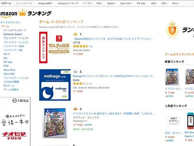Click the star rating for Zelda item
The image size is (194, 146).
[x=81, y=46]
